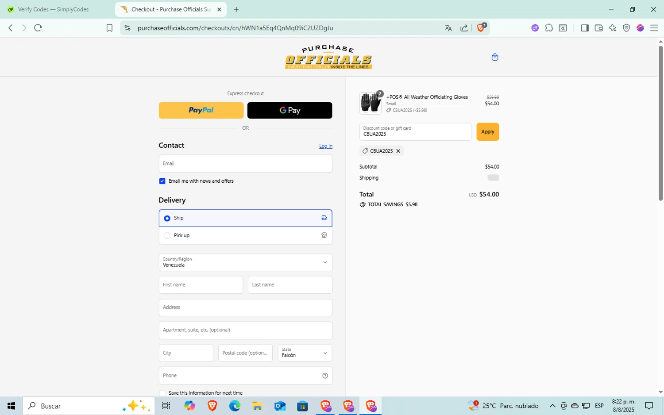Open Task View on the taskbar
The height and width of the screenshot is (415, 664).
[166, 406]
